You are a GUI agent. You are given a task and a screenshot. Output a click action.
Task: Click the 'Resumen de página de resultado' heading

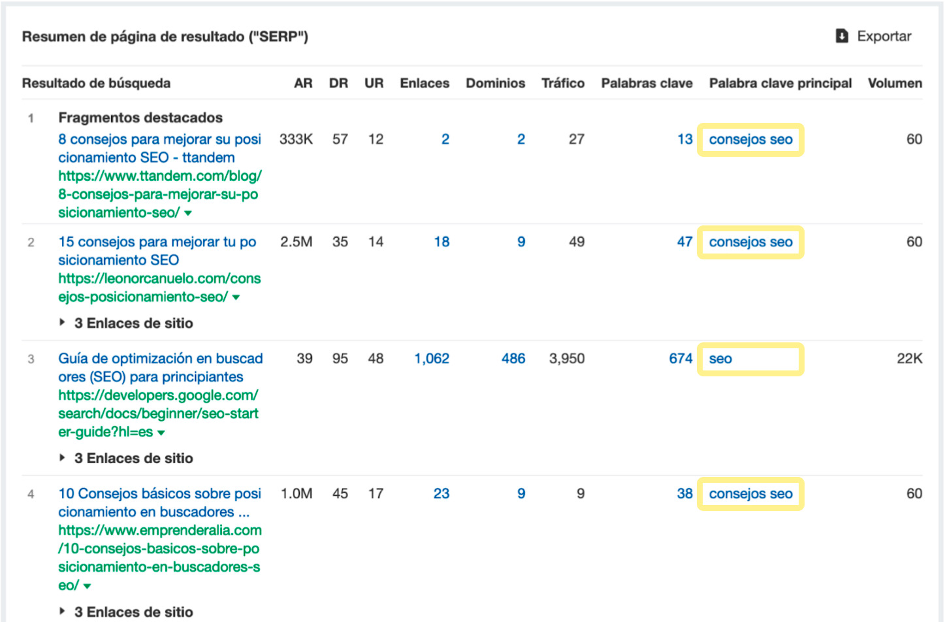(x=165, y=37)
